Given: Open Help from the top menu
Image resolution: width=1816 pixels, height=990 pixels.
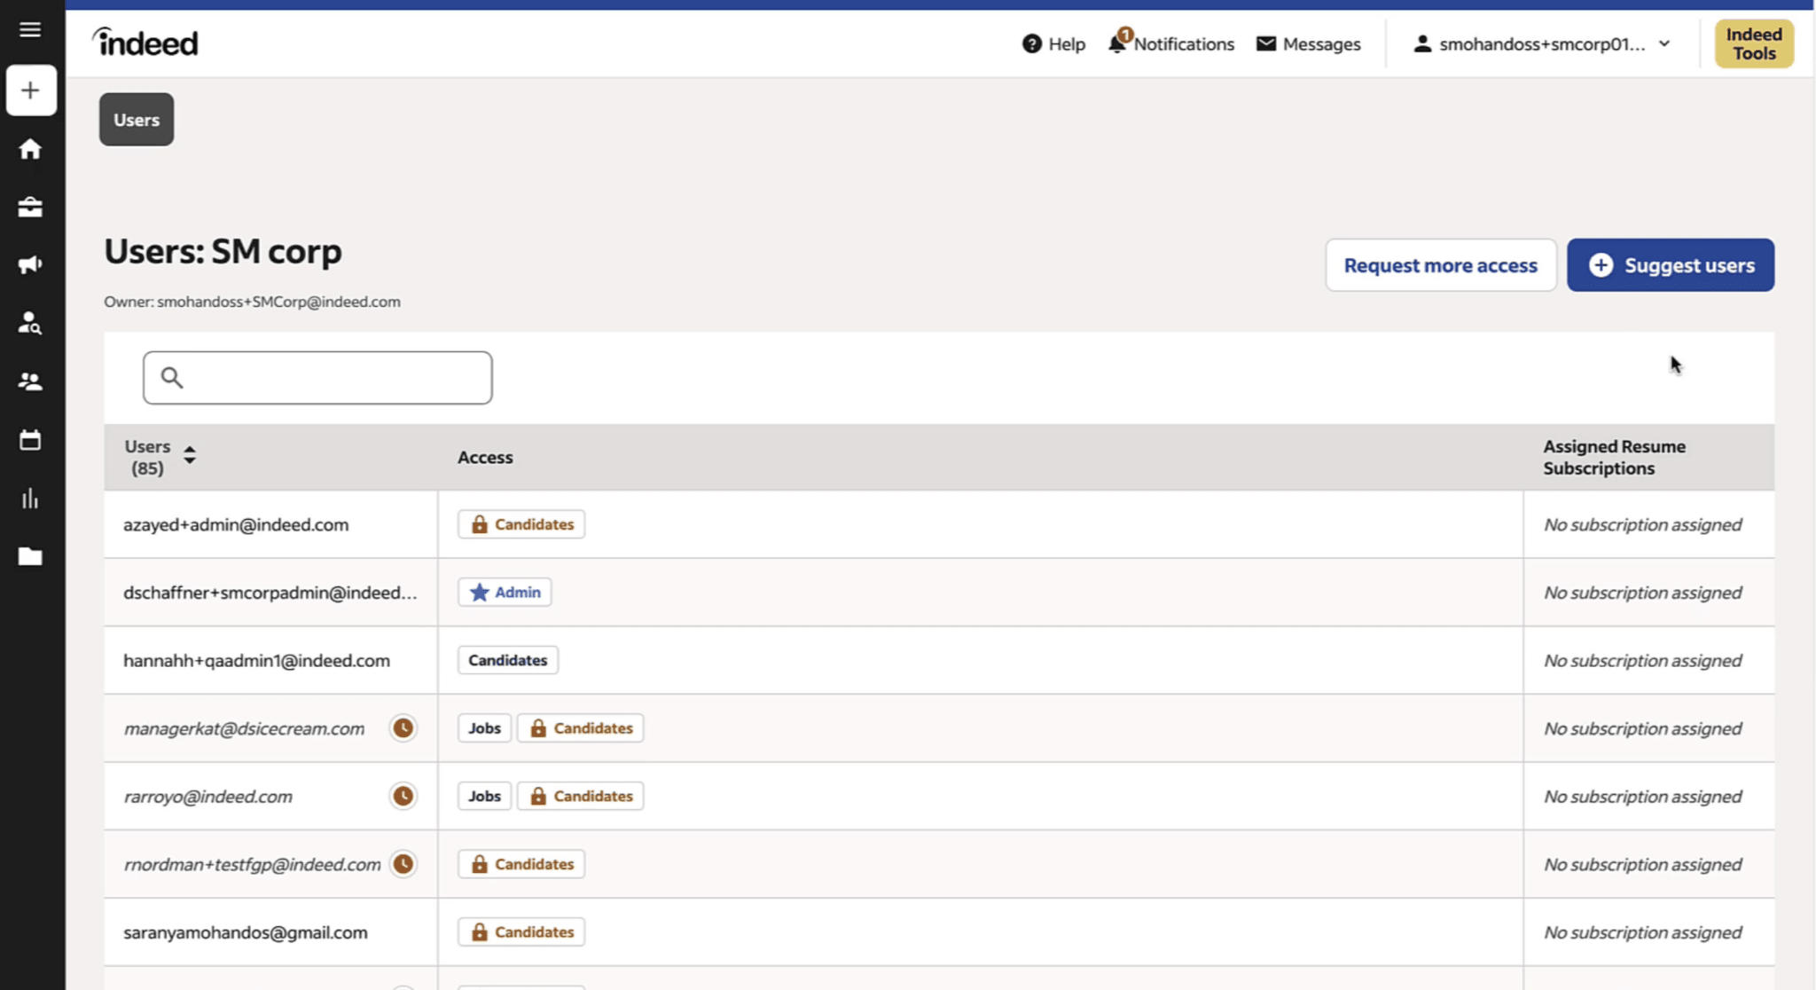Looking at the screenshot, I should pos(1053,43).
